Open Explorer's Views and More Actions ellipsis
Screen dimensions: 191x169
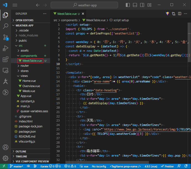click(45, 14)
